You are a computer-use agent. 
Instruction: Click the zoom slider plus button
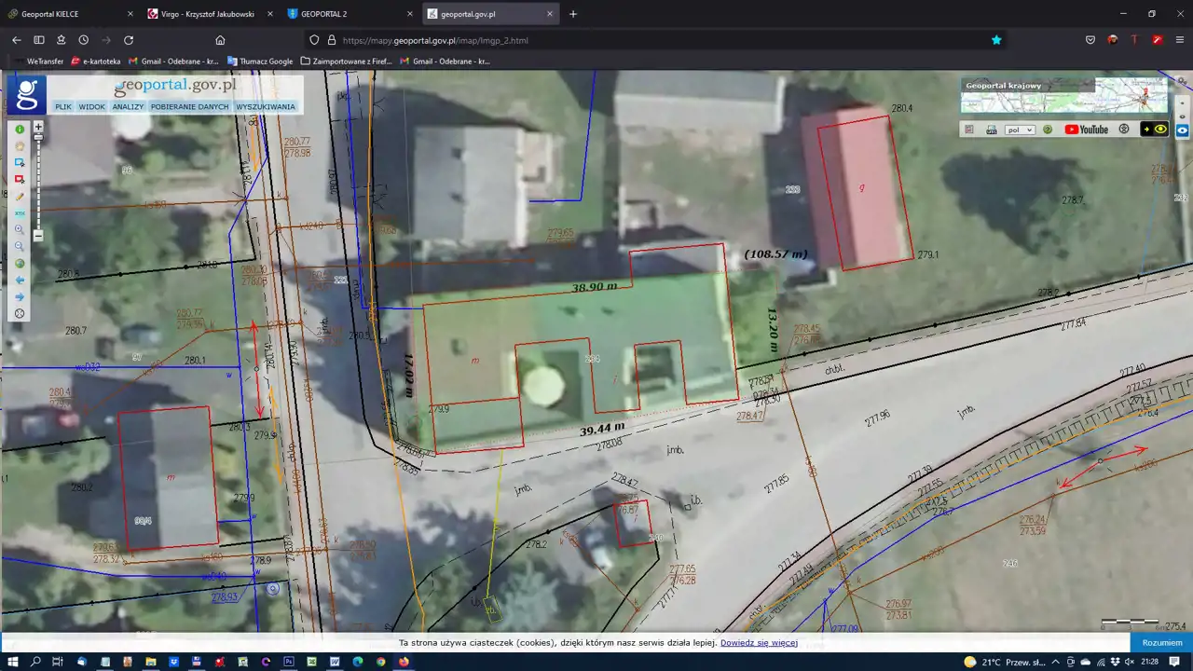pos(38,126)
